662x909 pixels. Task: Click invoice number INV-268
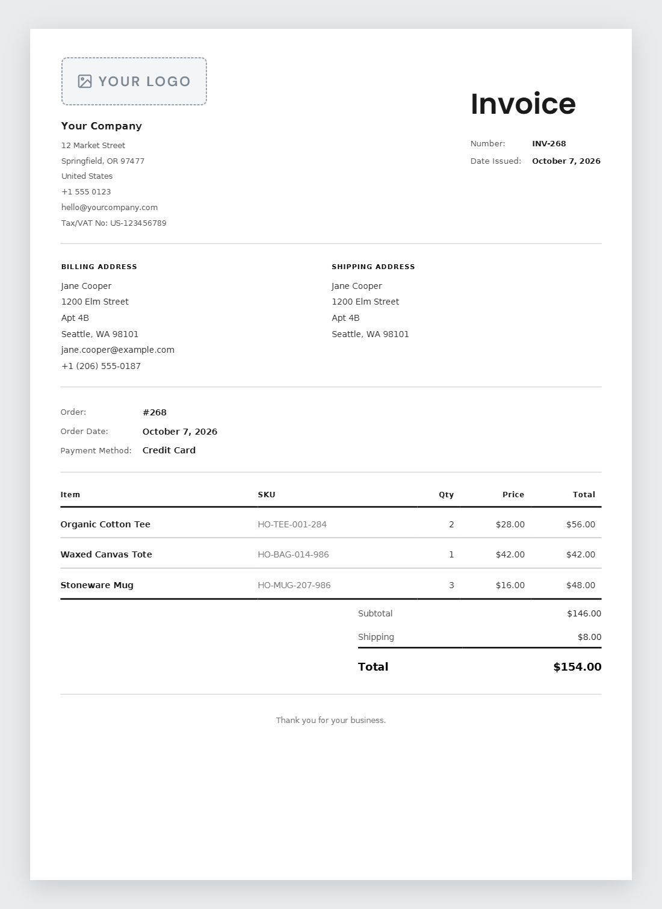[x=549, y=144]
